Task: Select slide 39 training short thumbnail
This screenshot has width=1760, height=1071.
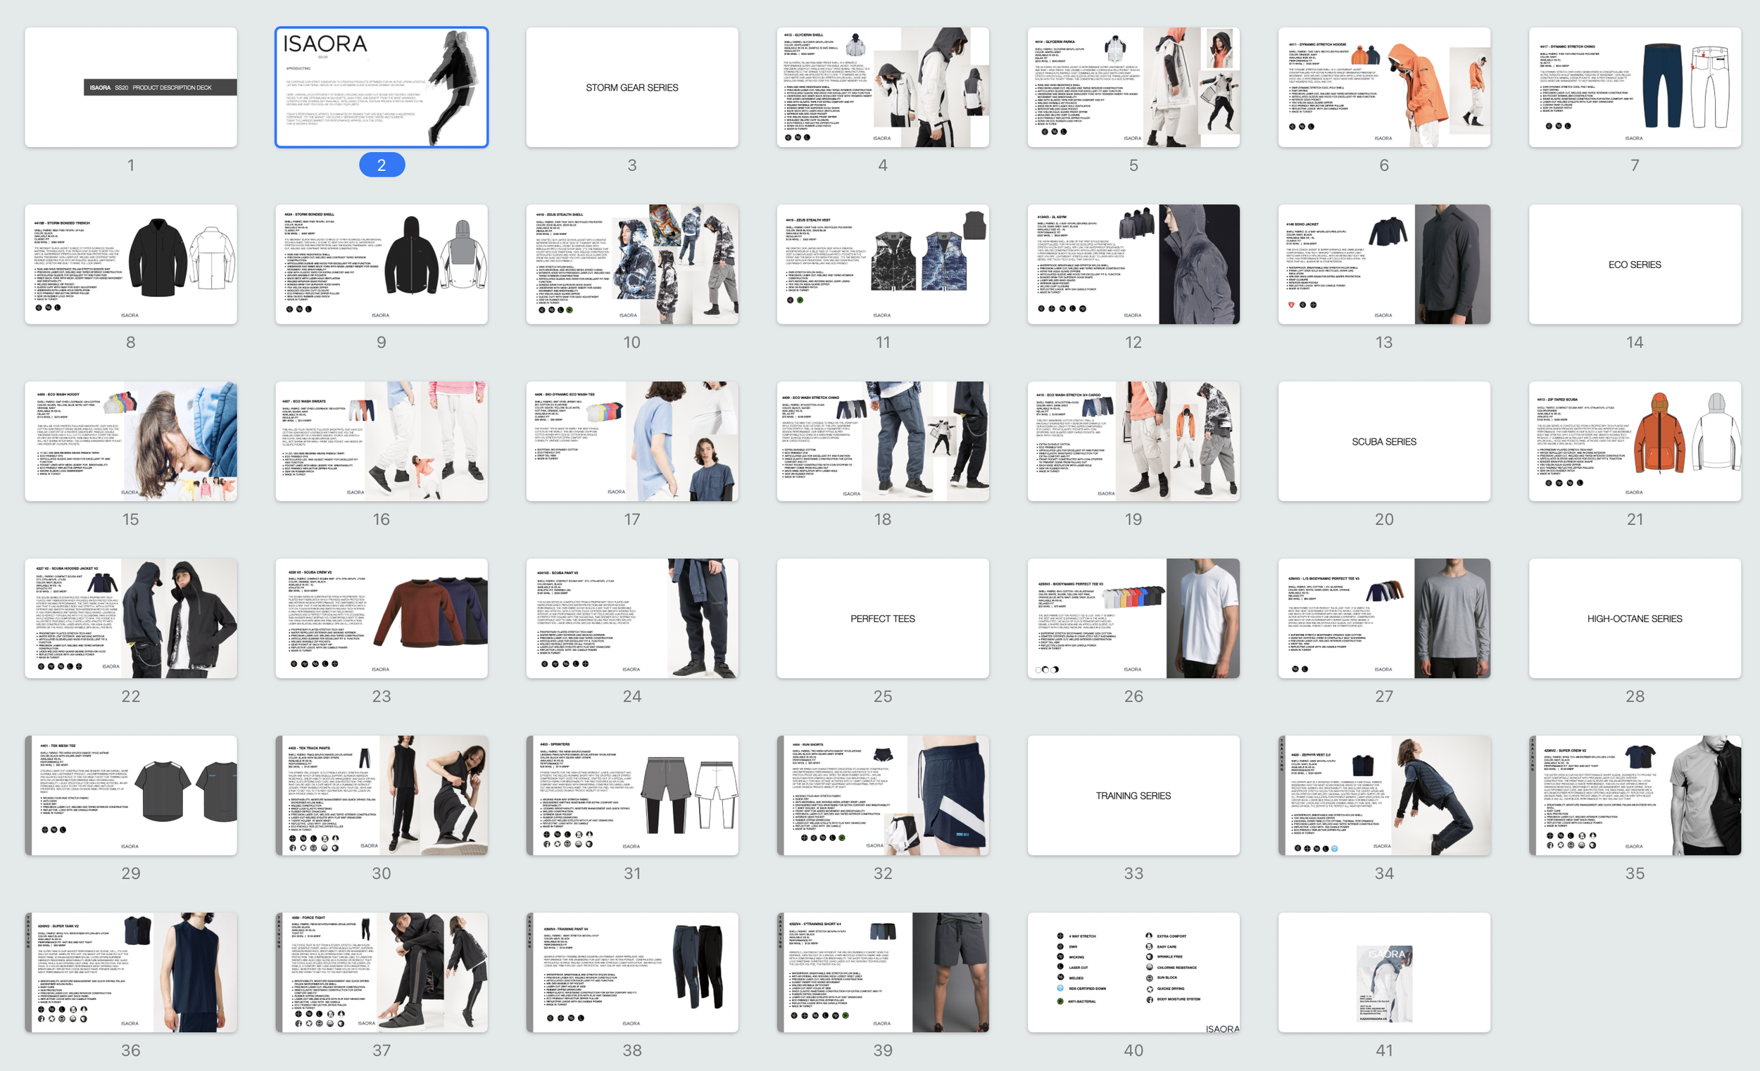Action: point(882,972)
